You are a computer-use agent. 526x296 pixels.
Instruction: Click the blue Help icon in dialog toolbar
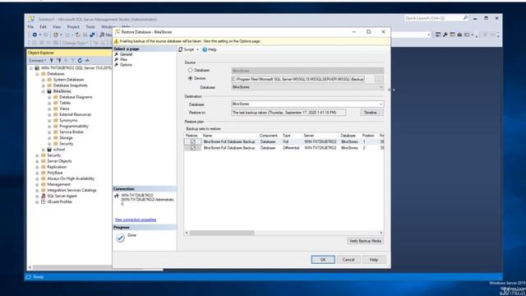pos(205,49)
